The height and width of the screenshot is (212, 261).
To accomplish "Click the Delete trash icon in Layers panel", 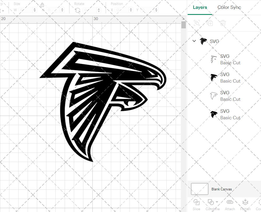I will pos(222,23).
